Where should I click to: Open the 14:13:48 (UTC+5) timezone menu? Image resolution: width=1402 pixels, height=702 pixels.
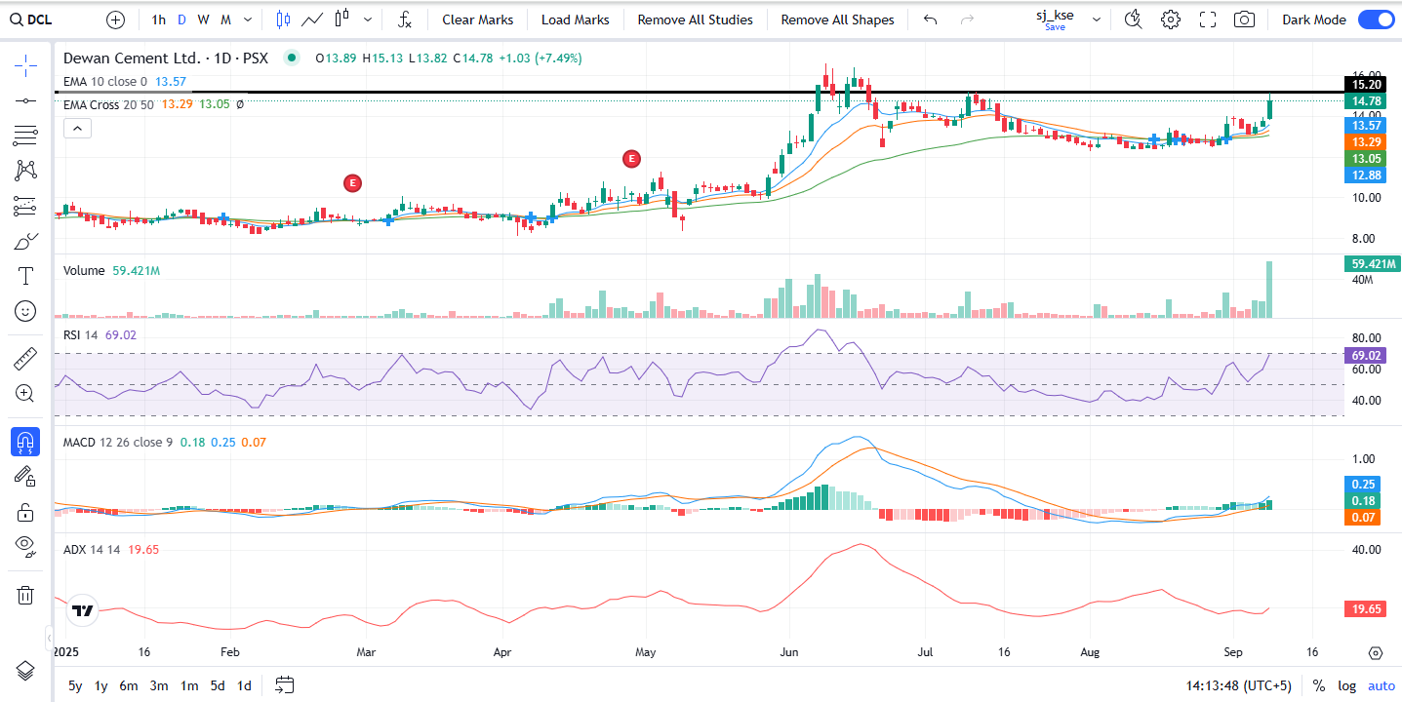pos(1239,685)
